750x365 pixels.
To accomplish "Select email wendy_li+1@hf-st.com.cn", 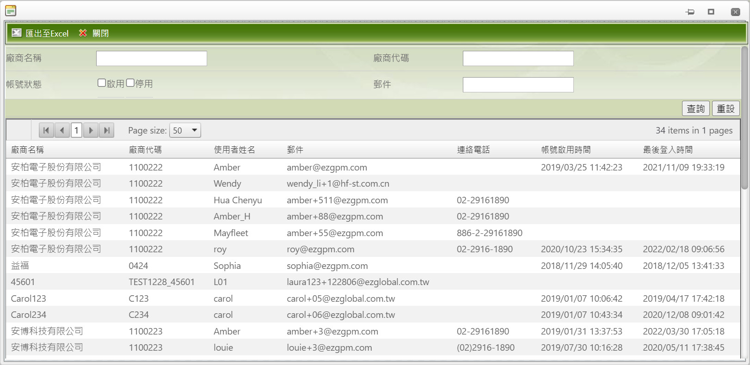I will coord(338,183).
